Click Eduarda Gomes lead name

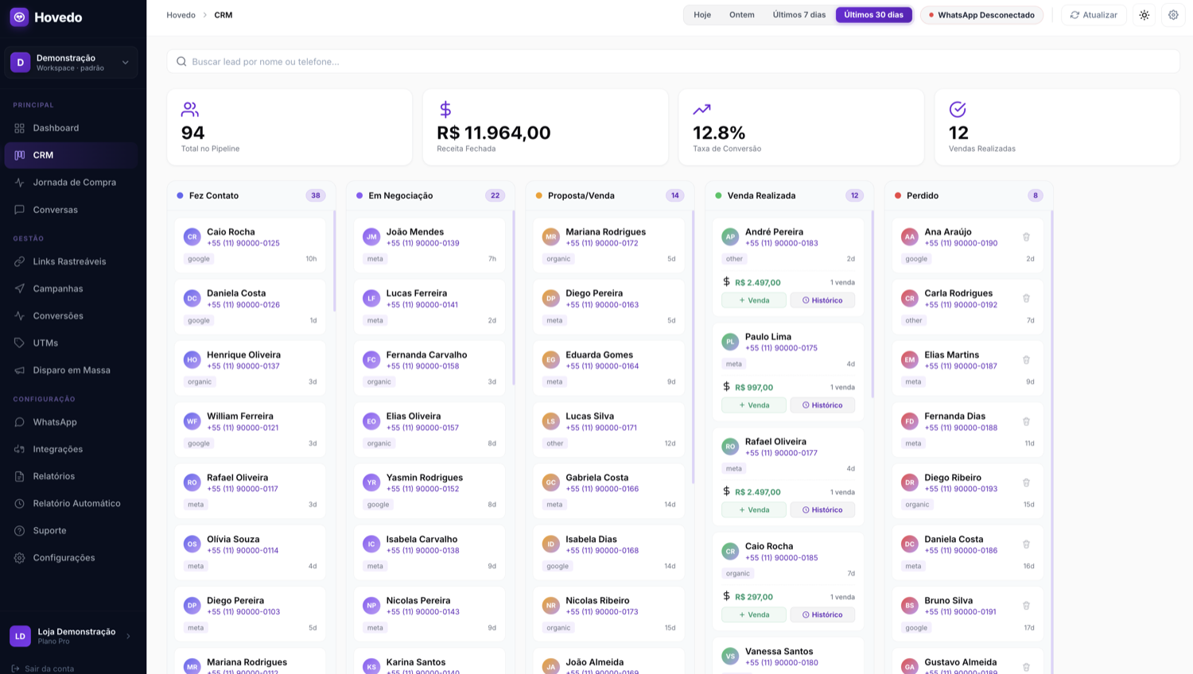click(599, 355)
